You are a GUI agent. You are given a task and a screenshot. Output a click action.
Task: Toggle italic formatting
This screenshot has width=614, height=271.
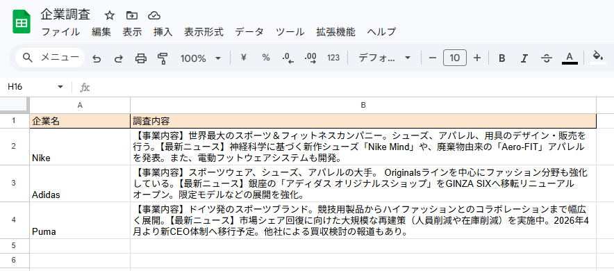[524, 58]
